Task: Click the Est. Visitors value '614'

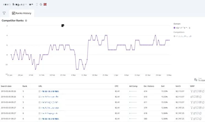Action: (145, 91)
